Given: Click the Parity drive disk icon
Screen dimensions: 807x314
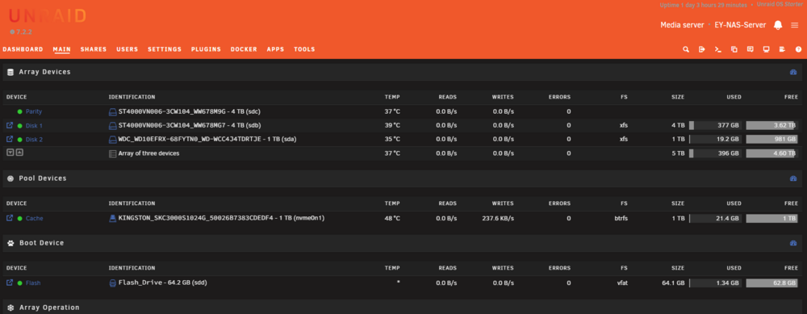Looking at the screenshot, I should point(113,111).
